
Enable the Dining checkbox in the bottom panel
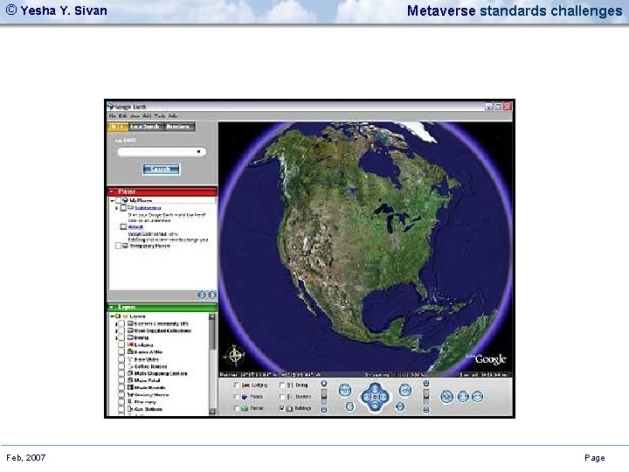tap(282, 385)
